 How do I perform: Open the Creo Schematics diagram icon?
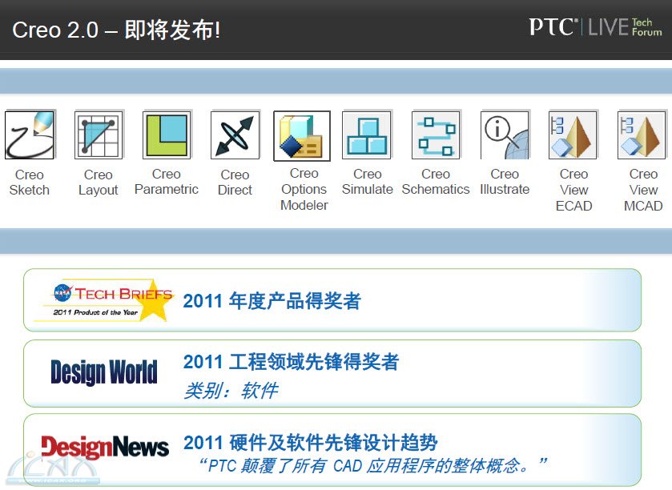pyautogui.click(x=436, y=135)
